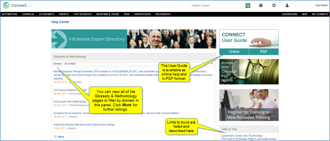Image resolution: width=330 pixels, height=141 pixels.
Task: Open Monthly forecasts through December 2019 article
Action: tap(133, 75)
